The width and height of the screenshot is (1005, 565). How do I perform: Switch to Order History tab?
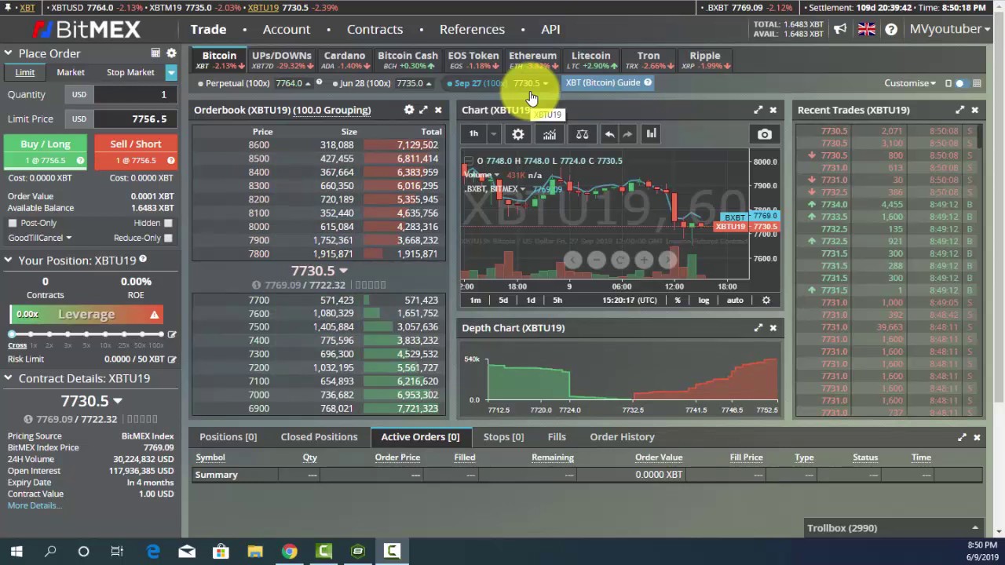point(622,437)
